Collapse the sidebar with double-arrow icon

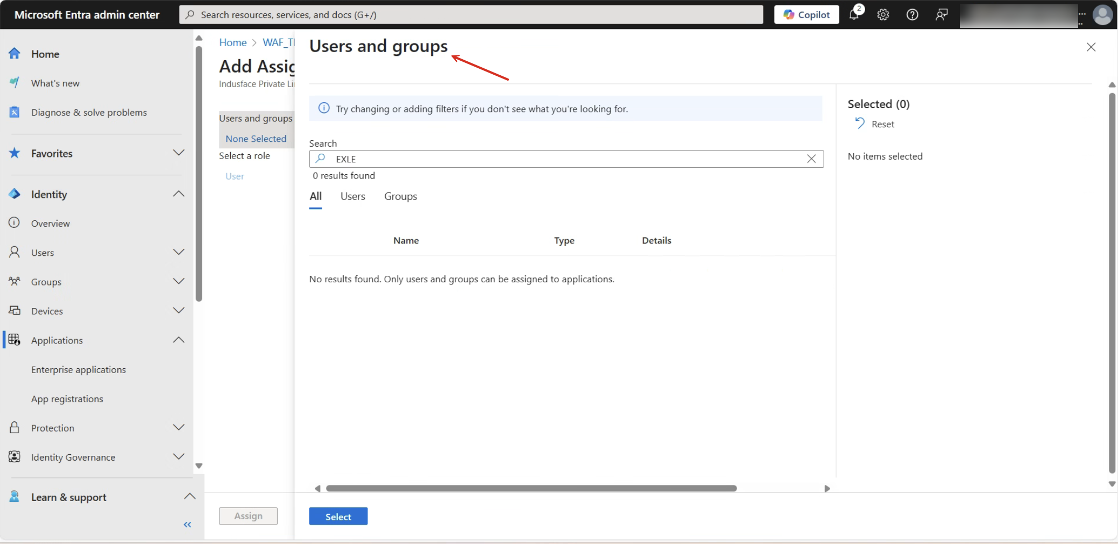(x=187, y=525)
